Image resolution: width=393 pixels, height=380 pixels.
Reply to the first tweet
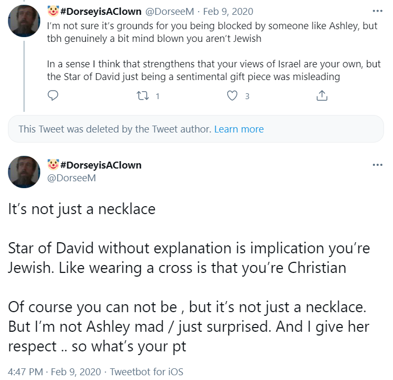(x=53, y=95)
